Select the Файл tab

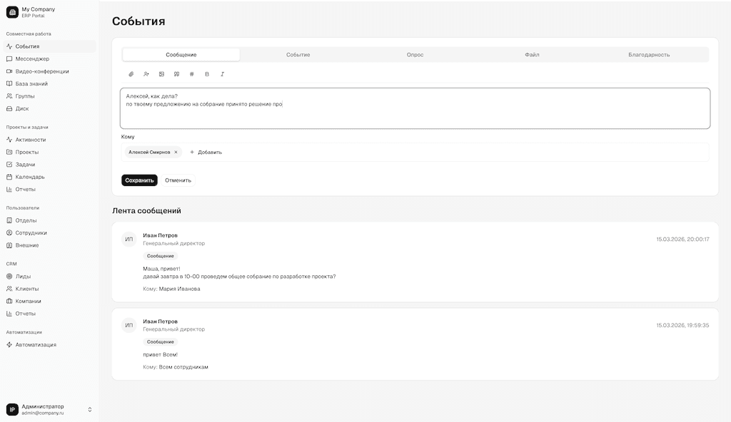click(532, 55)
